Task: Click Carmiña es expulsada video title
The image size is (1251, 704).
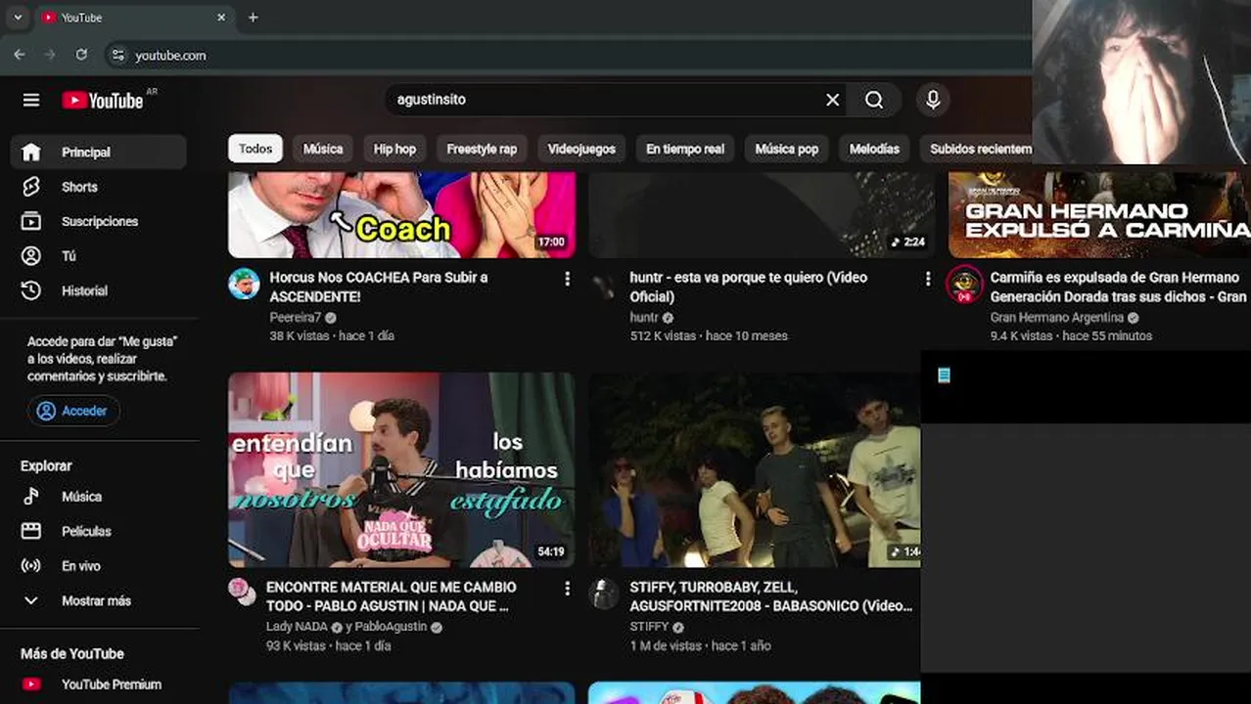Action: pos(1119,286)
